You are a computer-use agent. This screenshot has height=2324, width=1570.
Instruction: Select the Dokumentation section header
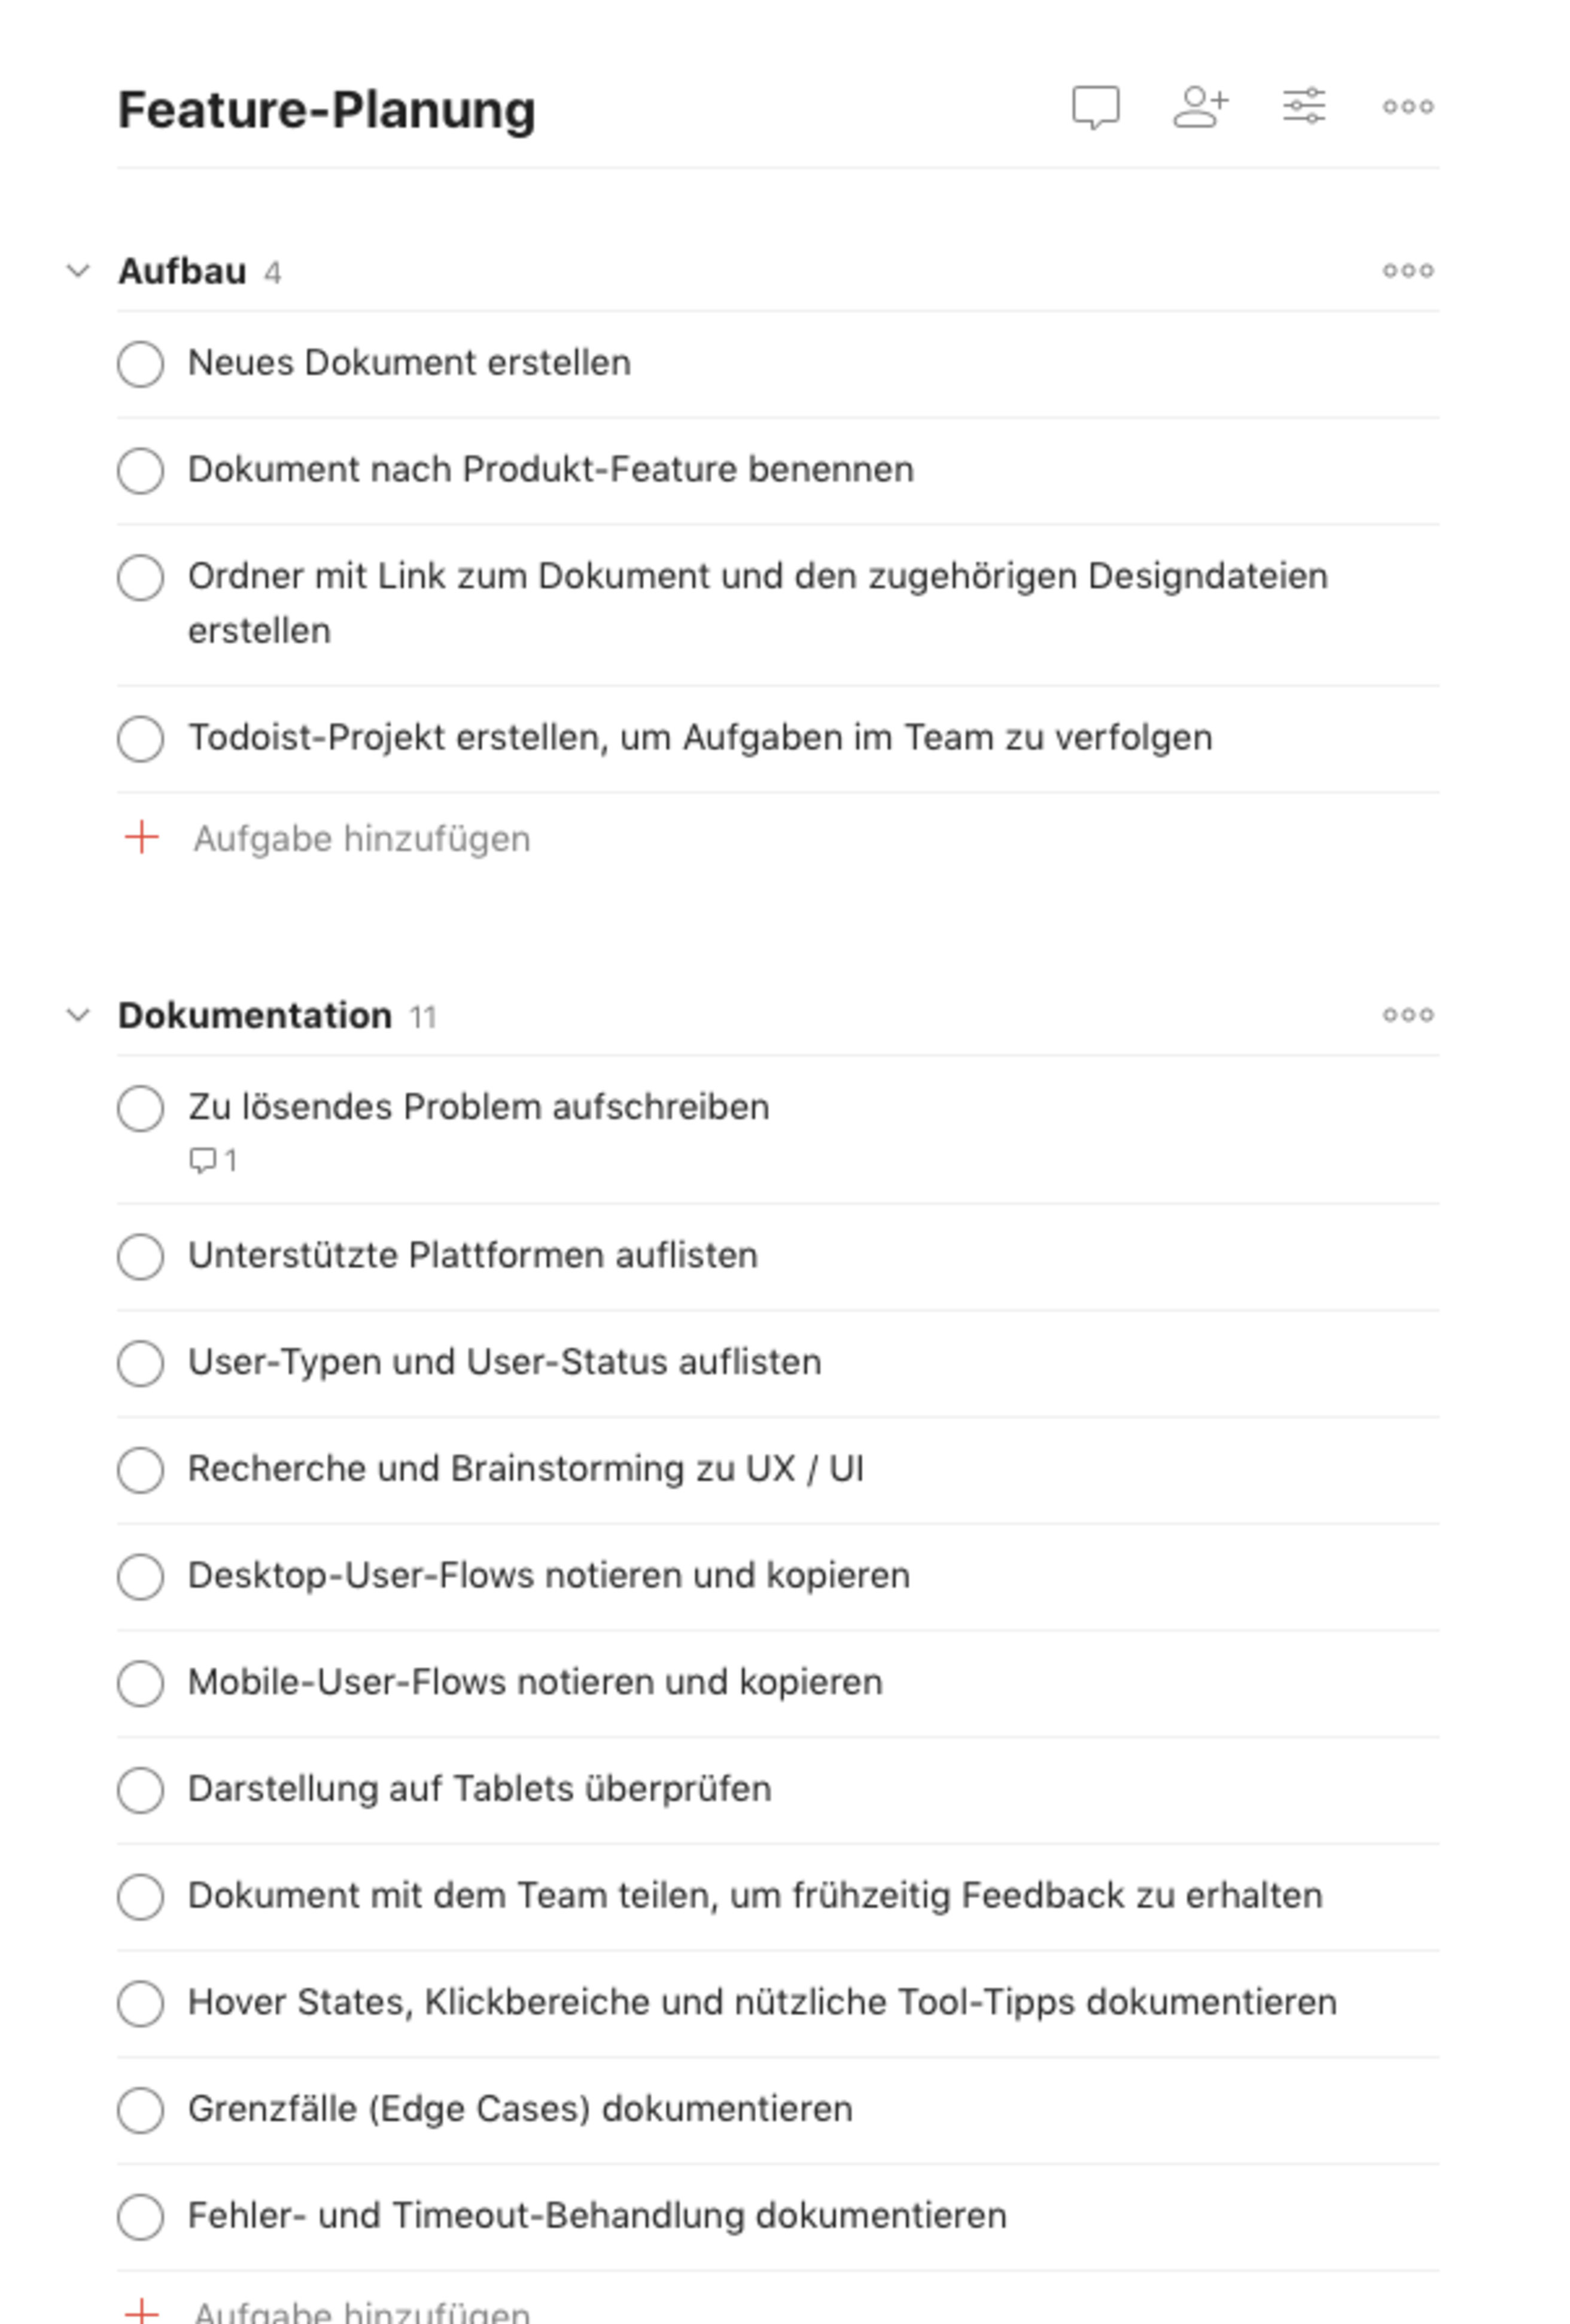pos(254,1014)
